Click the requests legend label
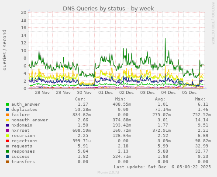This screenshot has height=177, width=217. click(x=22, y=146)
